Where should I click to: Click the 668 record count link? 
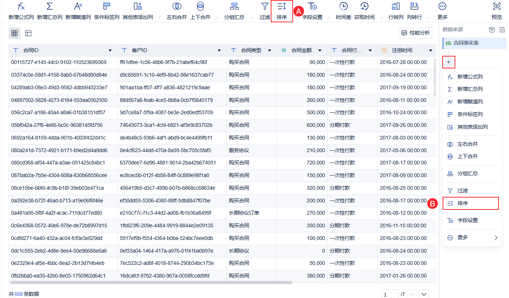coord(18,294)
